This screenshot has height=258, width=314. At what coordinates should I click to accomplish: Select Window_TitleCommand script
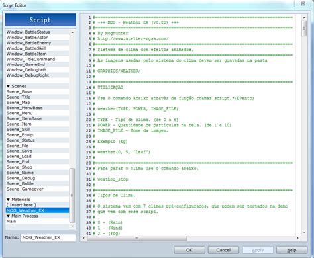point(38,59)
